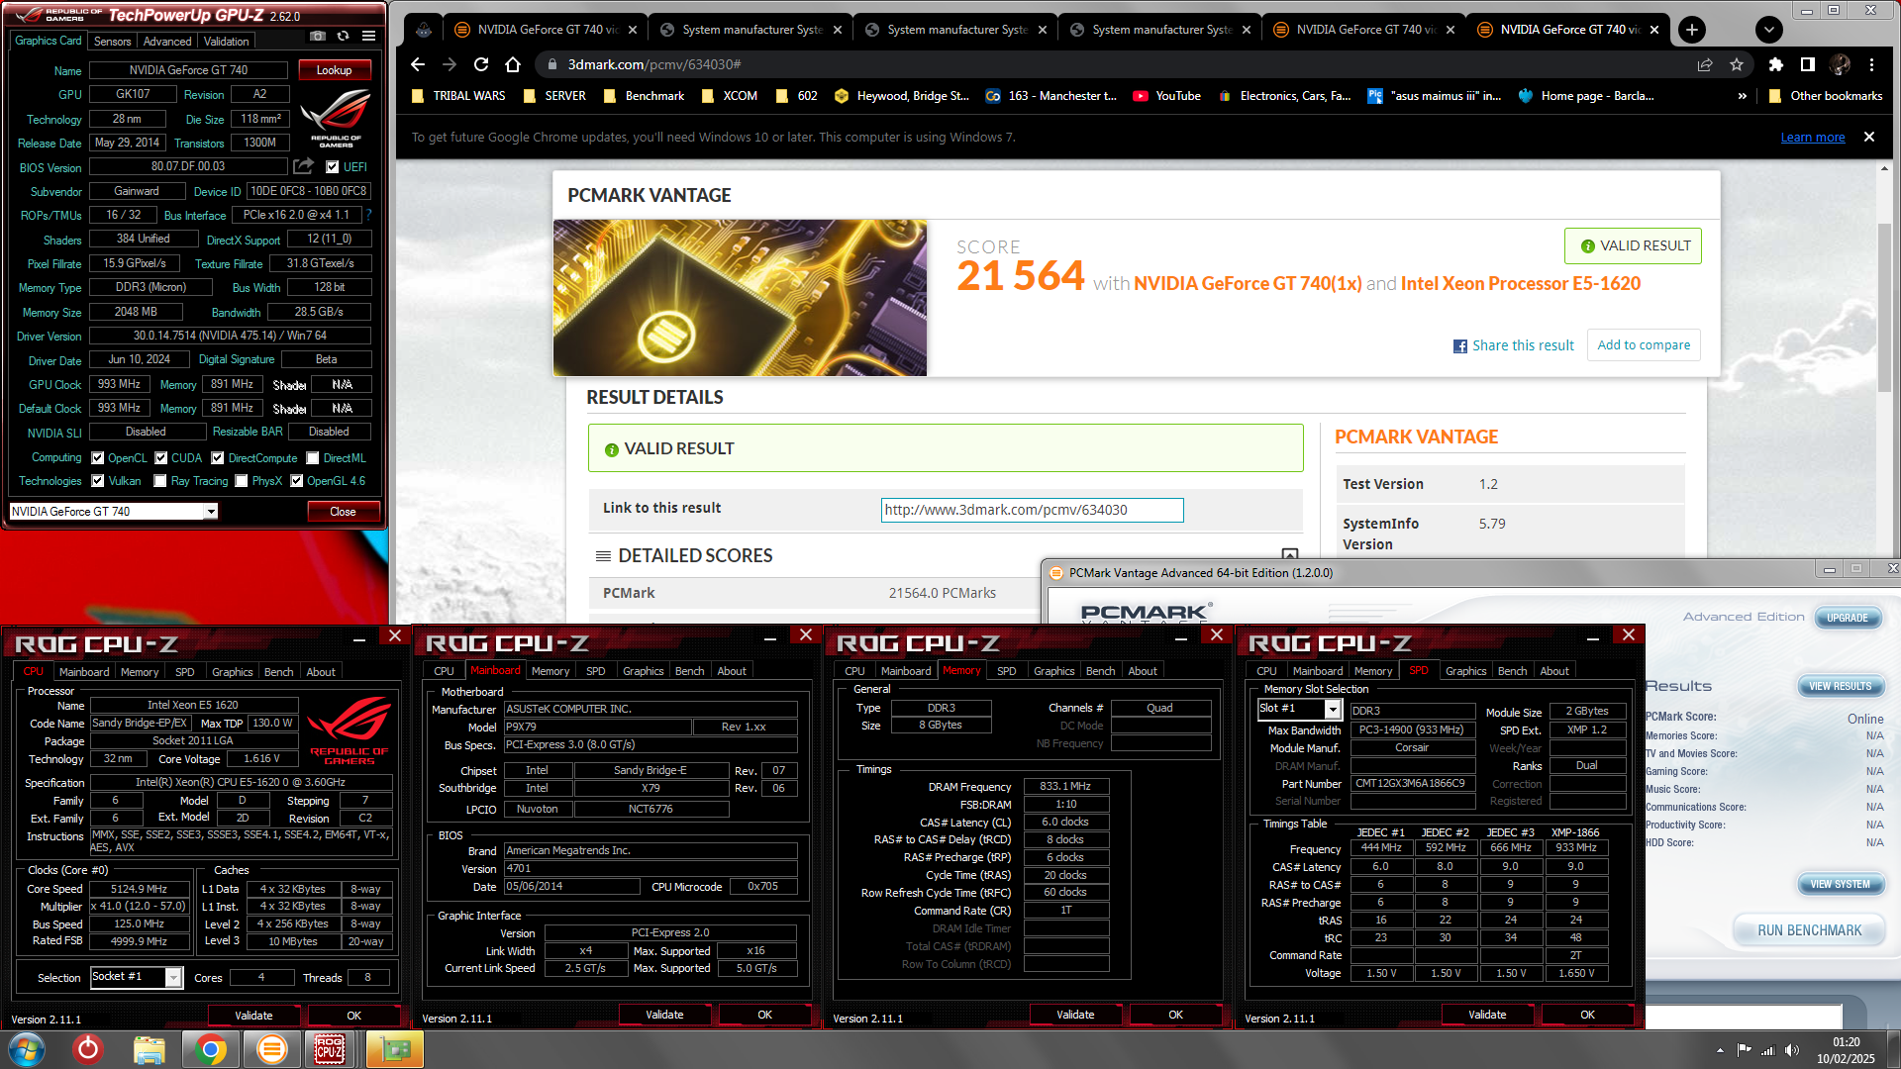Toggle the UEFI checkbox in GPU-Z

[x=333, y=167]
